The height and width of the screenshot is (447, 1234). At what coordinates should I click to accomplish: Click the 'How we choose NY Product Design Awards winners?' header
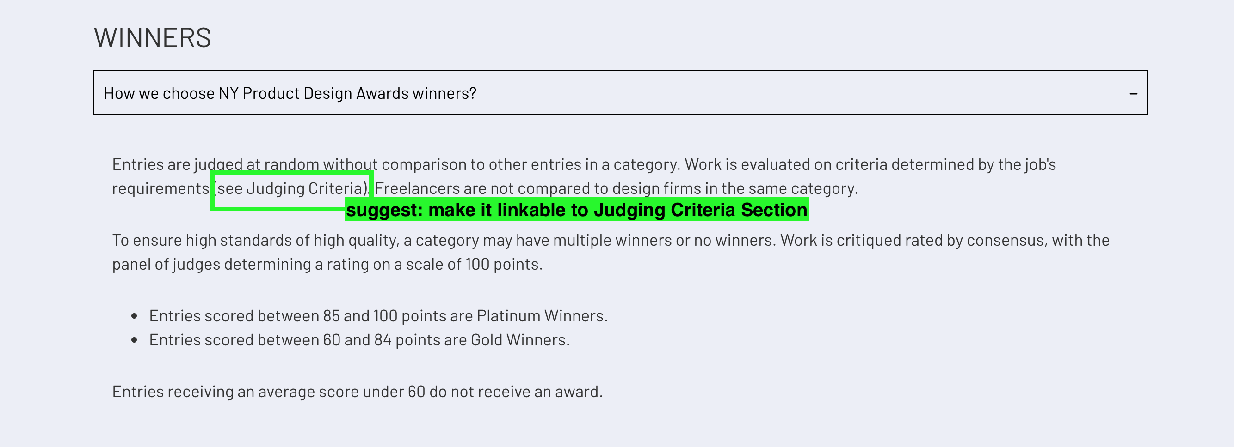click(x=620, y=92)
